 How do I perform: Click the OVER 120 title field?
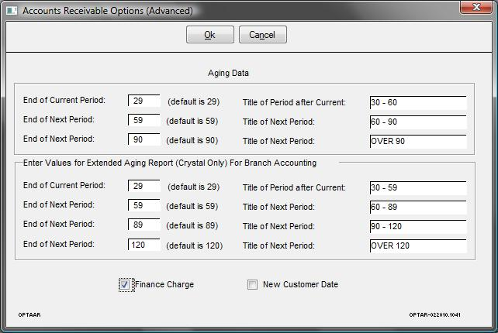tap(418, 245)
